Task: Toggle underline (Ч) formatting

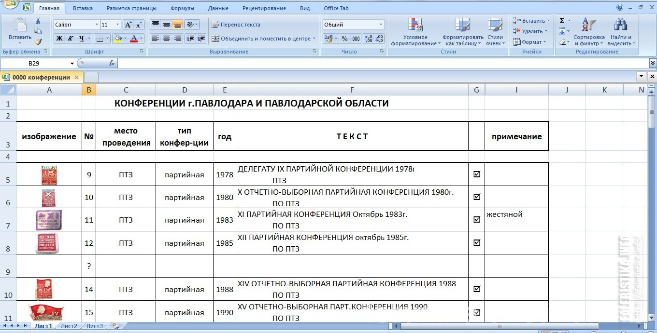Action: (82, 39)
